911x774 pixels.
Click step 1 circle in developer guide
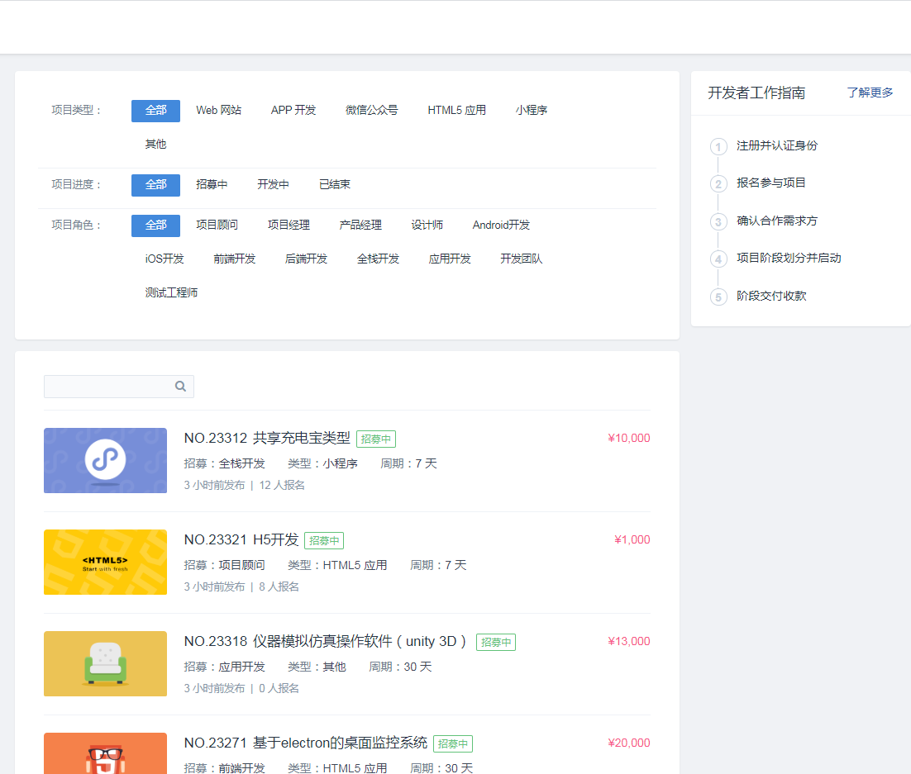(718, 146)
